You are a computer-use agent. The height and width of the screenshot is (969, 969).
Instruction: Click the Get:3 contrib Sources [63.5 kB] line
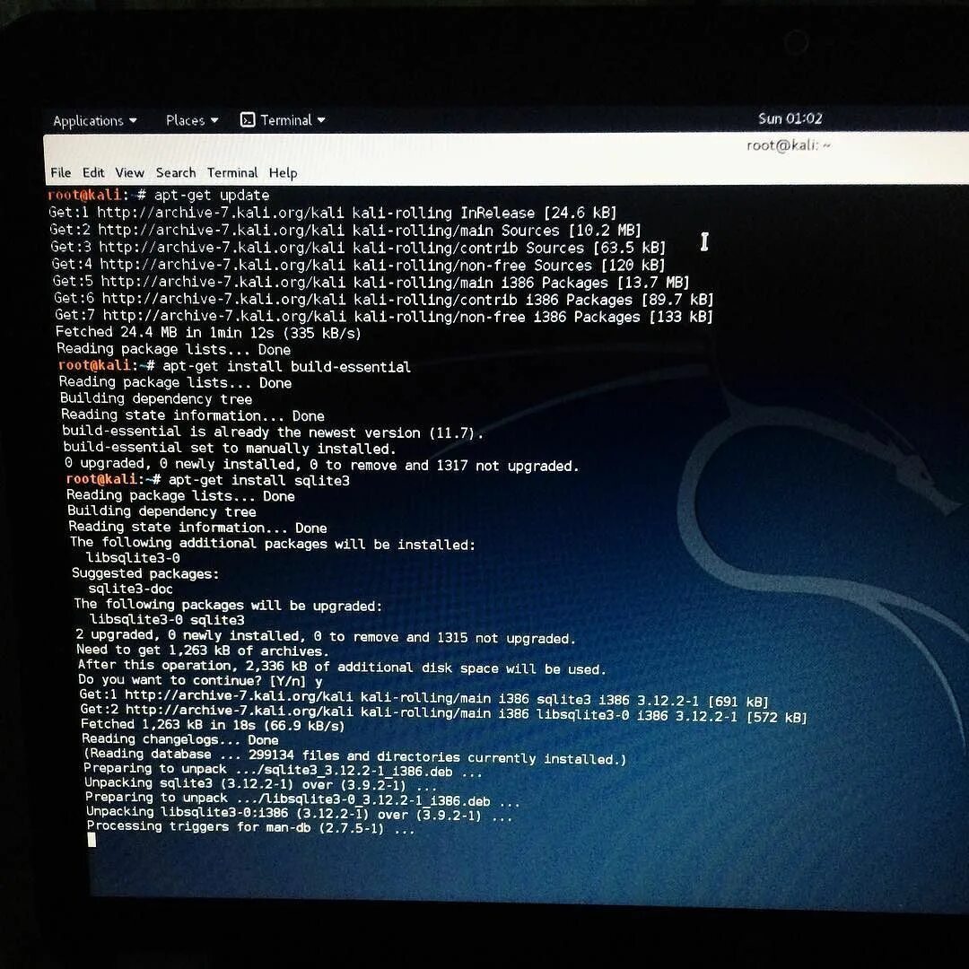click(x=358, y=248)
